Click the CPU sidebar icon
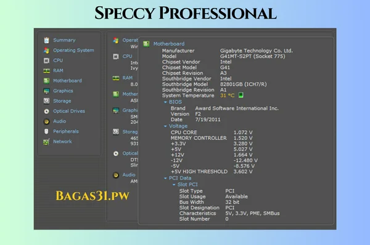The image size is (370, 245). click(46, 60)
